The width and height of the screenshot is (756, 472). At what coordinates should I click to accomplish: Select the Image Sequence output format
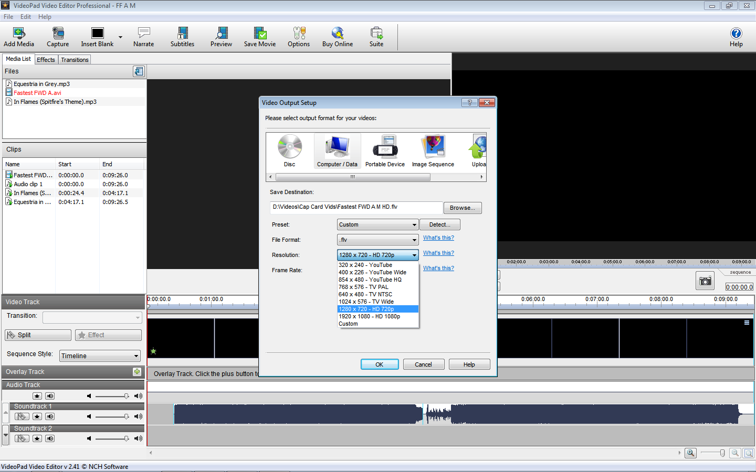[x=433, y=151]
